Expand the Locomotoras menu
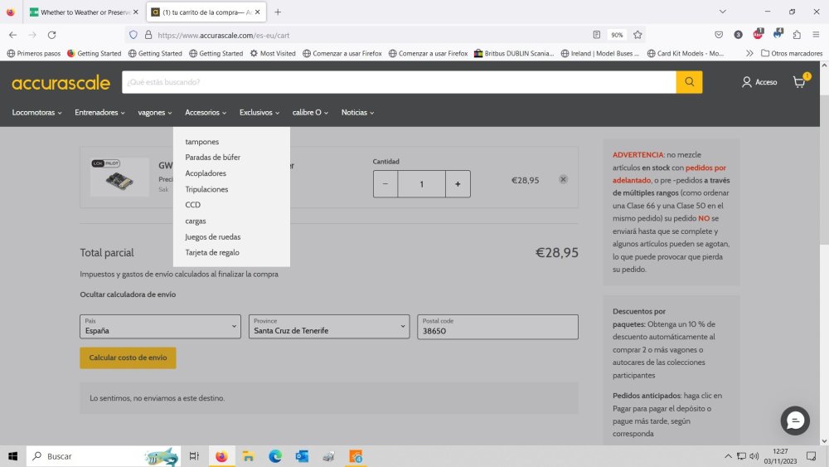This screenshot has height=467, width=829. (x=36, y=112)
